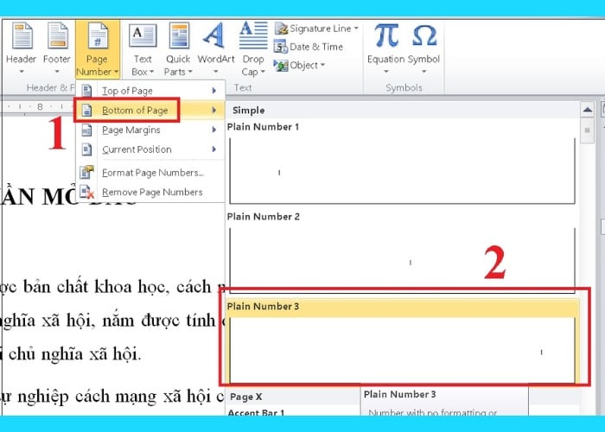Click the Object icon
Viewport: 605px width, 432px height.
pyautogui.click(x=281, y=66)
